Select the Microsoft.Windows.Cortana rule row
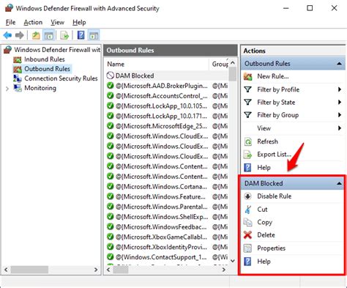The height and width of the screenshot is (288, 347). (x=167, y=186)
